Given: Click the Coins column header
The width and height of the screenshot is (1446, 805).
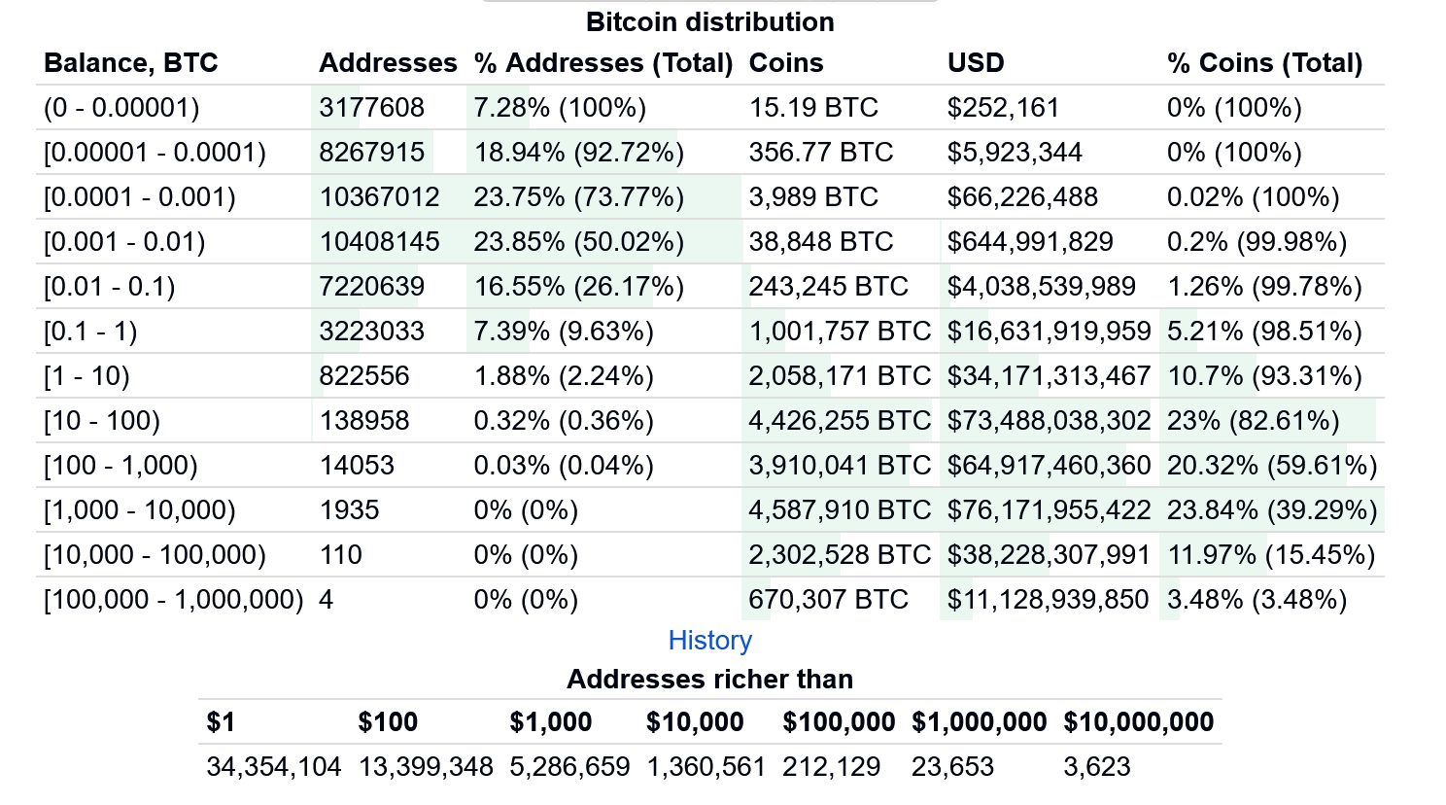Looking at the screenshot, I should (x=786, y=63).
